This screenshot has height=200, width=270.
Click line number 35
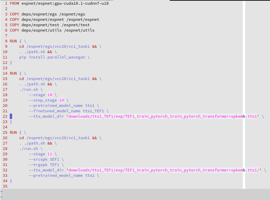5,186
